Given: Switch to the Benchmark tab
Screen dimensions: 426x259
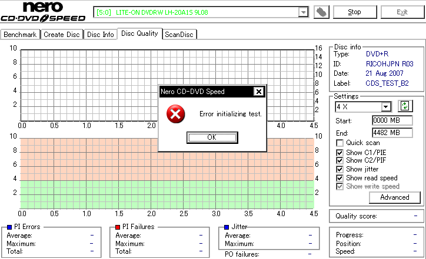Looking at the screenshot, I should coord(20,35).
